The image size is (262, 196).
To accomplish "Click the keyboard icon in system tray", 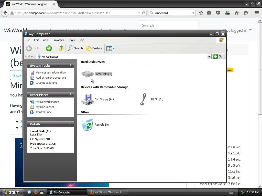I will [231, 192].
